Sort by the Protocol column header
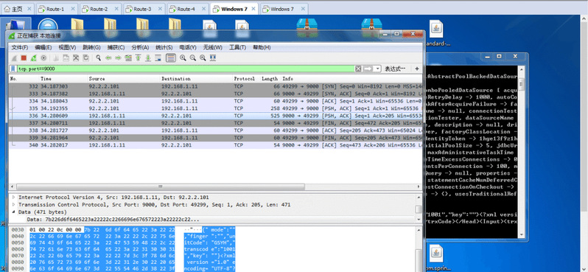Image resolution: width=588 pixels, height=272 pixels. [x=245, y=79]
